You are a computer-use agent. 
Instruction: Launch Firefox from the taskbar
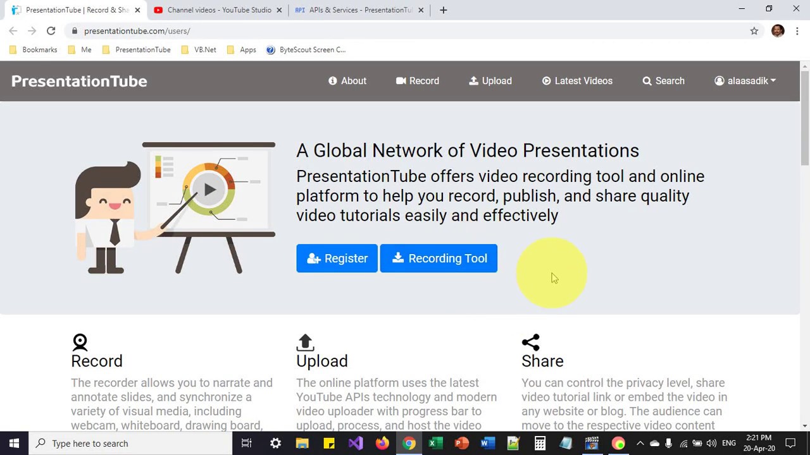pos(382,444)
